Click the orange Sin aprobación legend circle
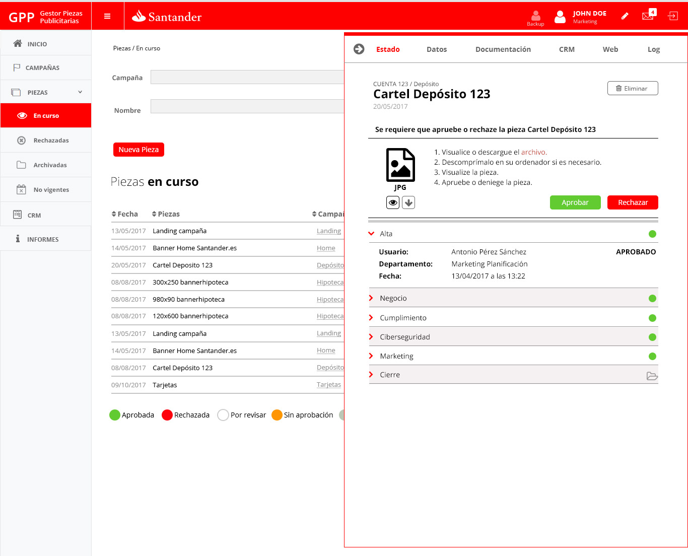Screen dimensions: 688x556 277,415
